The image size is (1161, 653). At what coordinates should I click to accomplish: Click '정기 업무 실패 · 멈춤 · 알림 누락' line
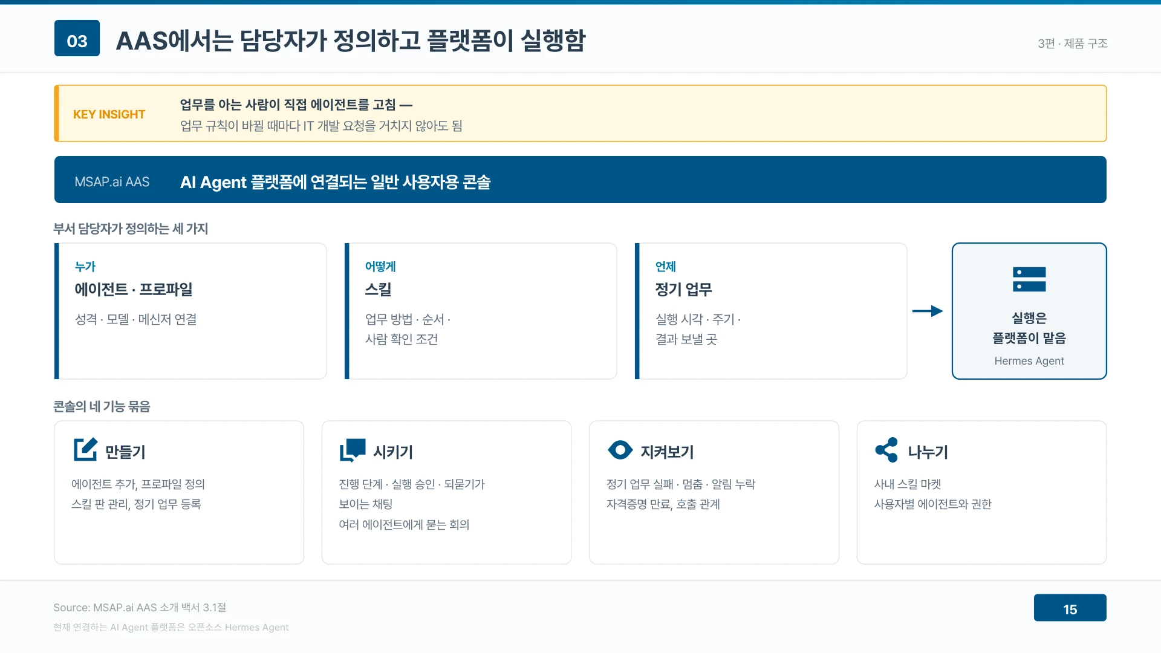[x=681, y=484]
